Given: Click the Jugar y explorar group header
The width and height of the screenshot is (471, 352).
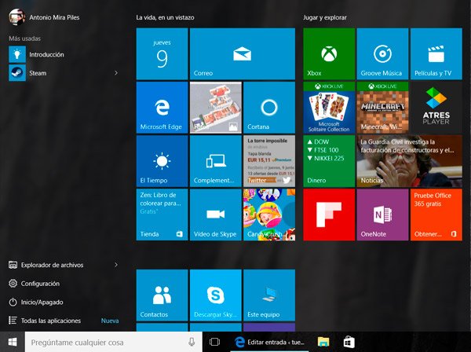Looking at the screenshot, I should pos(325,17).
